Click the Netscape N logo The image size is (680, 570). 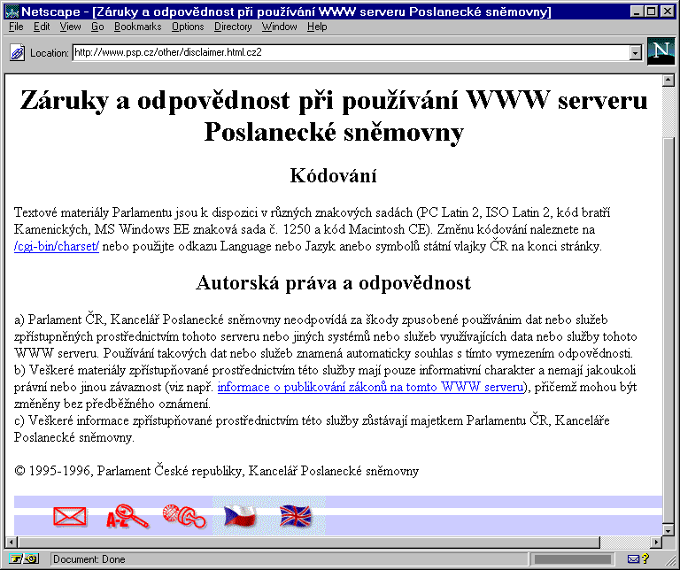tap(661, 51)
